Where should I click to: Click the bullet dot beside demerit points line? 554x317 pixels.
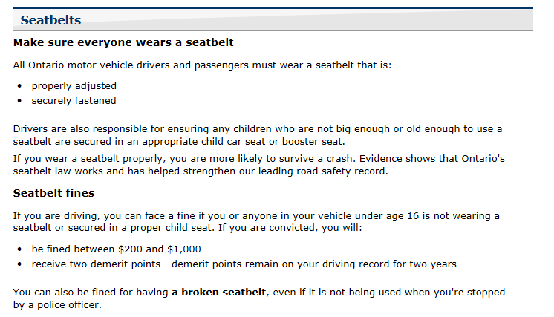[x=19, y=264]
